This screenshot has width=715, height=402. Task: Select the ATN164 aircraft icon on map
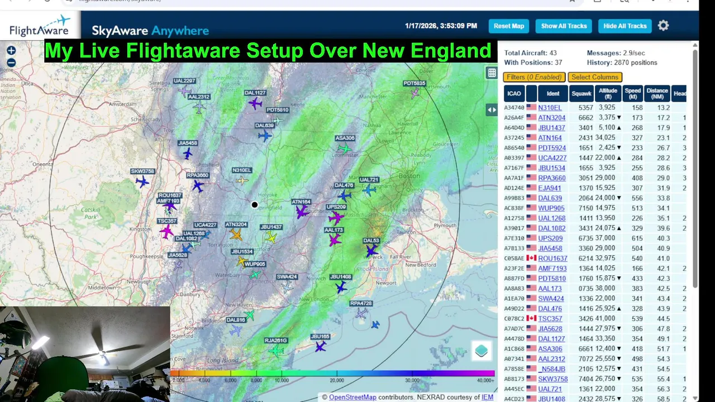click(x=302, y=212)
